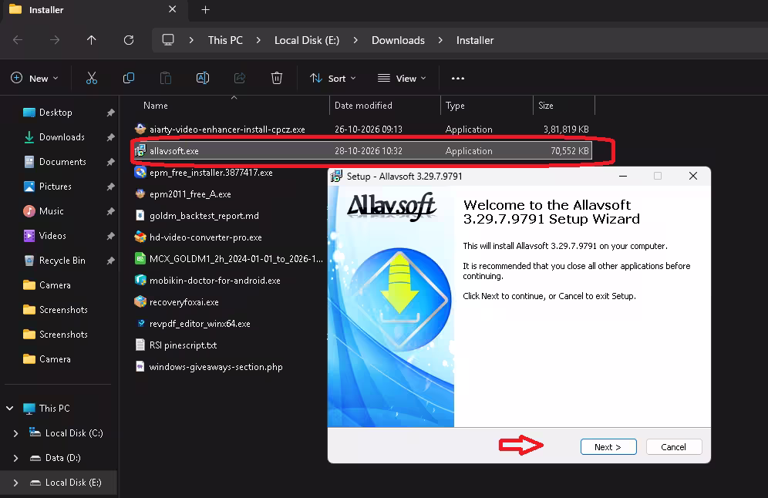The image size is (768, 498).
Task: Open Music in the sidebar
Action: [51, 211]
